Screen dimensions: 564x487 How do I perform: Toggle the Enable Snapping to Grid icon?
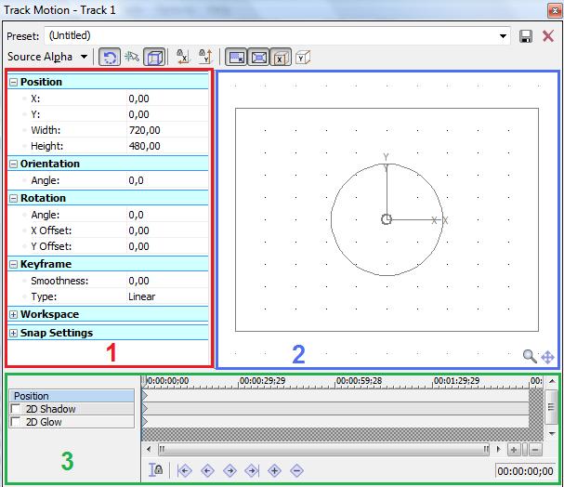click(132, 57)
